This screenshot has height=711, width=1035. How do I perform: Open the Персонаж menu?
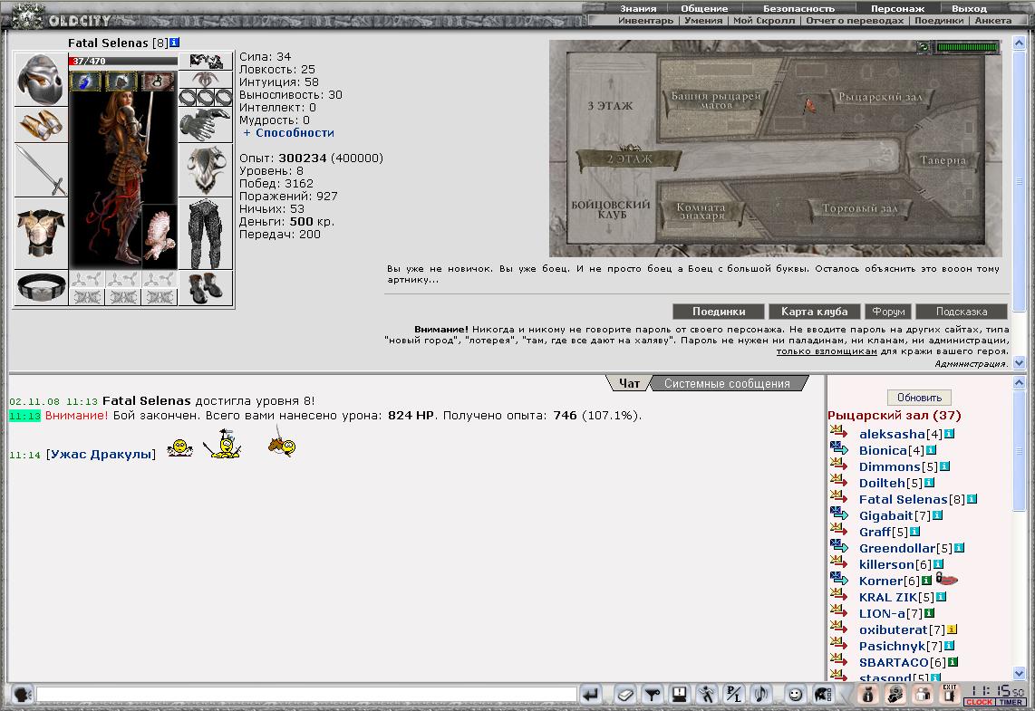[x=897, y=8]
